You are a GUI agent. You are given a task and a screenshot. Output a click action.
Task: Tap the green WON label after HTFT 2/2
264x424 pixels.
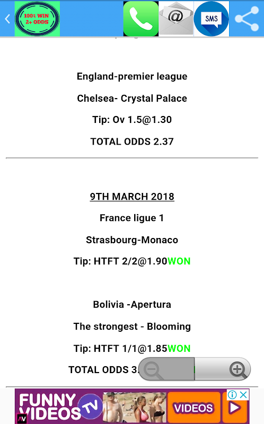(179, 261)
